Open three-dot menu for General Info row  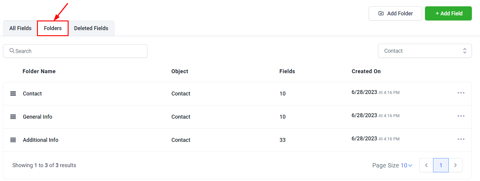point(461,116)
